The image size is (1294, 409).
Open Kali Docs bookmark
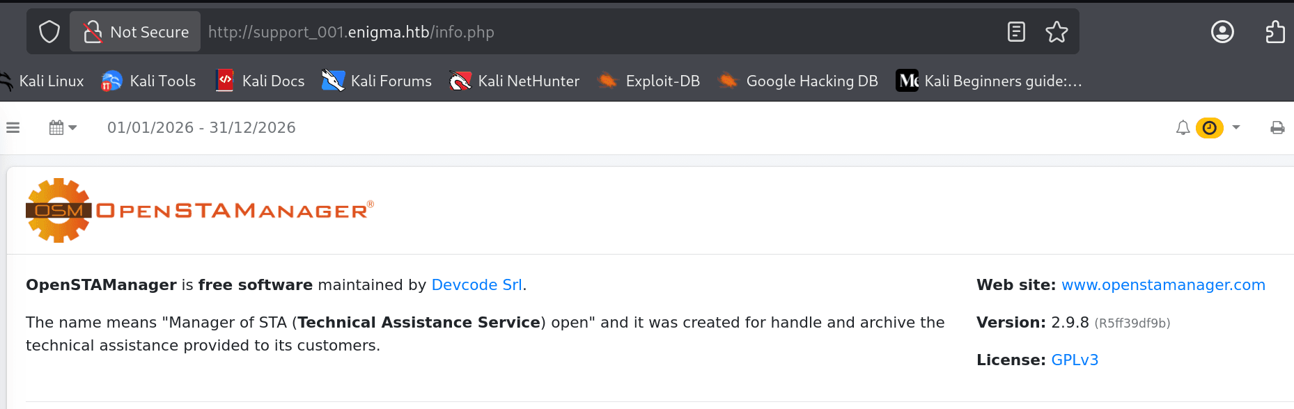[x=260, y=81]
